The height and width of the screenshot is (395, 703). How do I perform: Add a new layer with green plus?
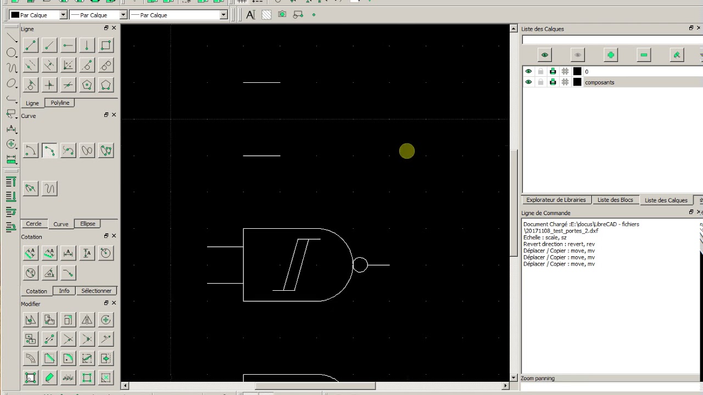pyautogui.click(x=611, y=55)
